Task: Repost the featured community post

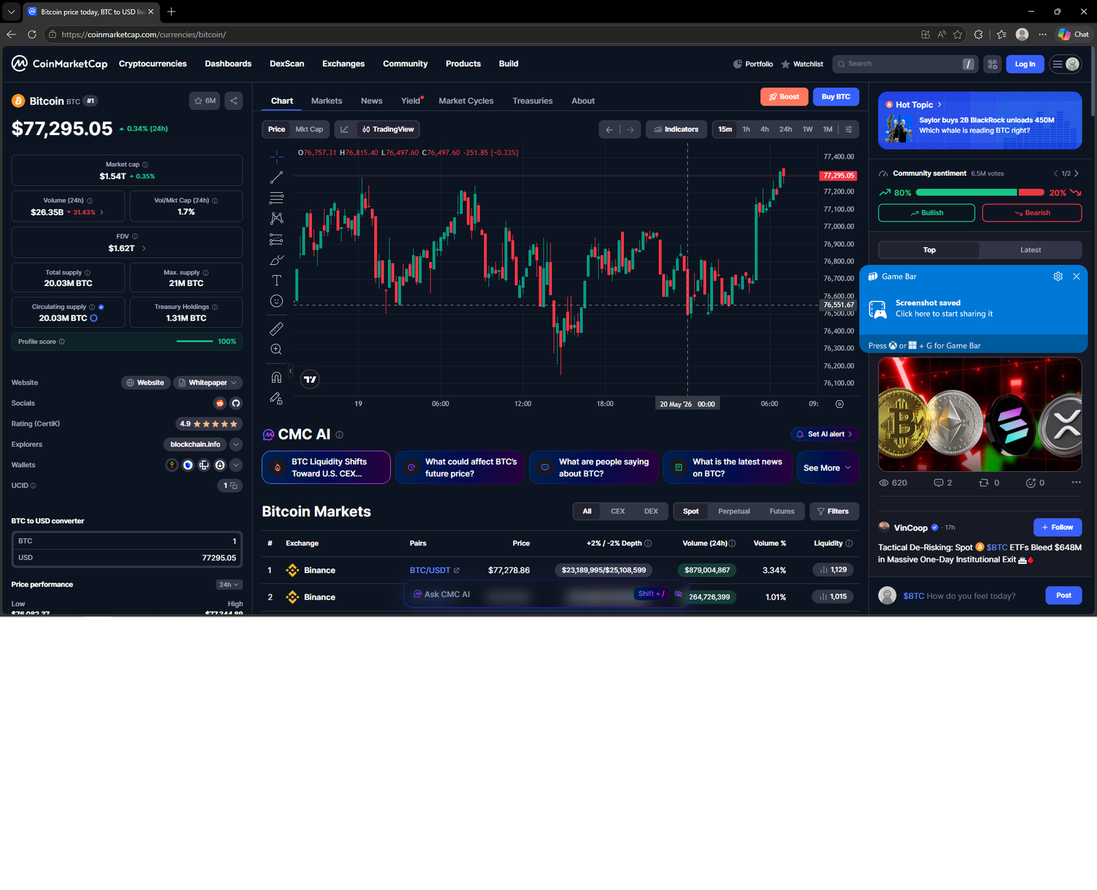Action: click(989, 483)
